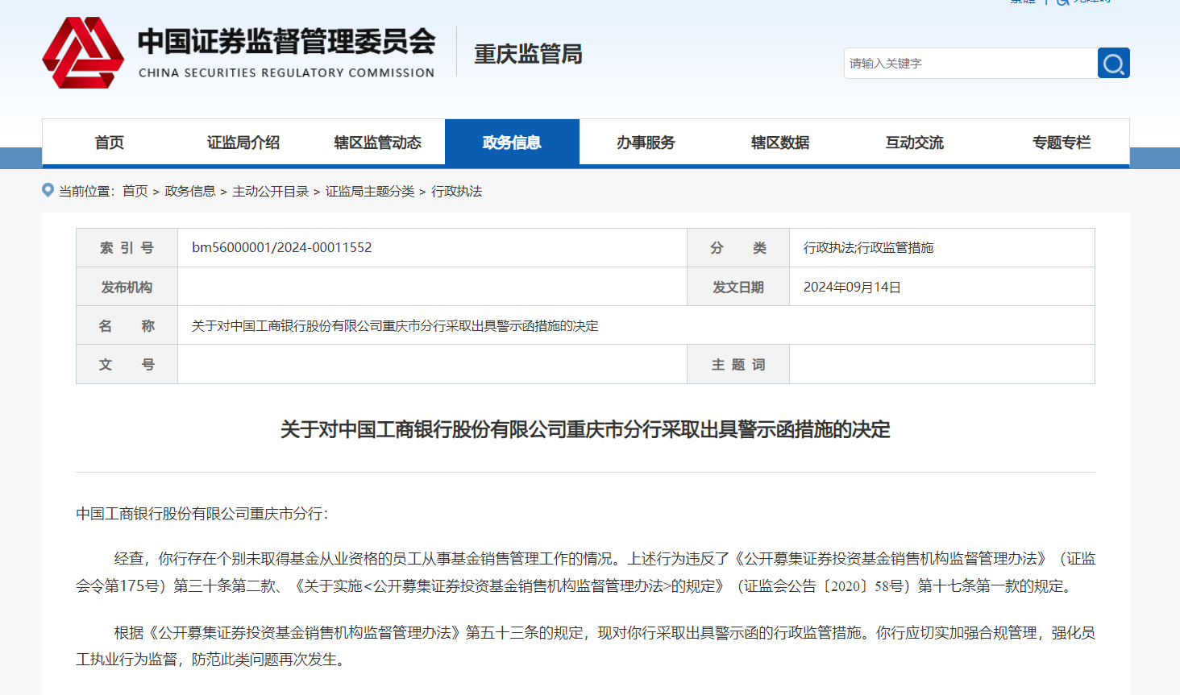Open the 辖区监管动态 section
1180x695 pixels.
coord(377,142)
